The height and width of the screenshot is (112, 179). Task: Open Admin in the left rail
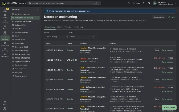[x=5, y=103]
